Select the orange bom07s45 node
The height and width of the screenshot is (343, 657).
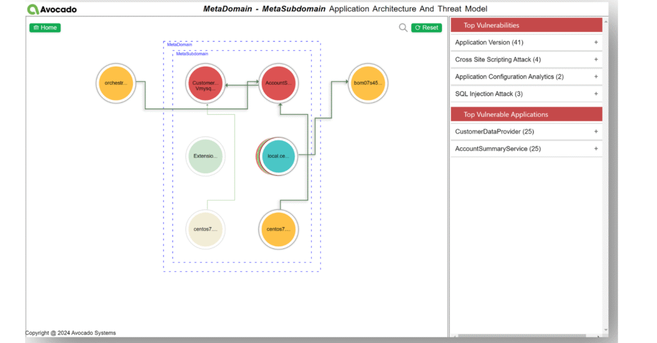(x=368, y=83)
